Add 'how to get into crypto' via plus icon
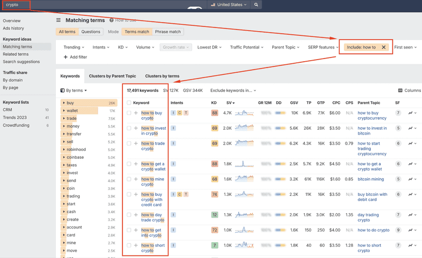Viewport: 422px width, 258px height. tap(136, 230)
